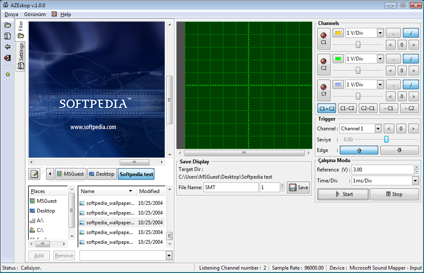Select dot display mode for Cf
Screen dimensions: 424x273
tap(393, 84)
